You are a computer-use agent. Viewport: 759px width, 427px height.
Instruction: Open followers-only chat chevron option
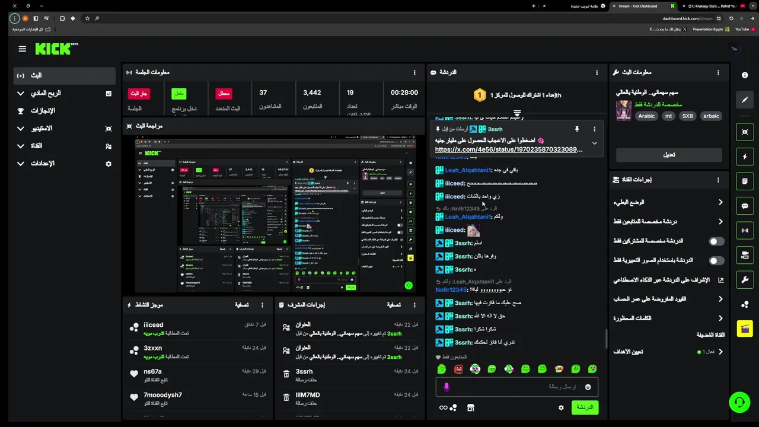click(720, 222)
